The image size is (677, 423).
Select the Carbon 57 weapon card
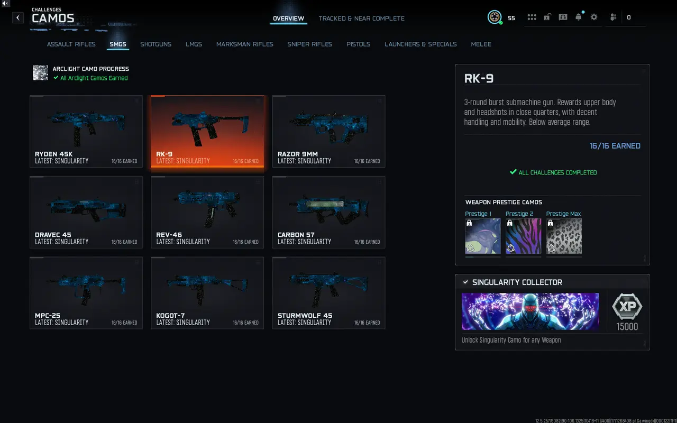pyautogui.click(x=328, y=213)
